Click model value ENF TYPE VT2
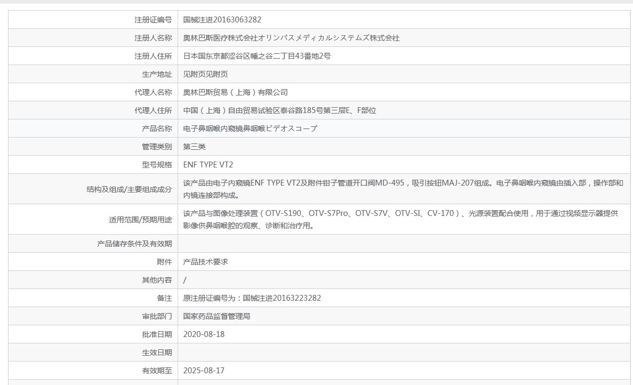The width and height of the screenshot is (633, 385). click(208, 165)
